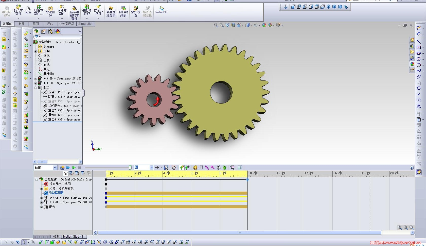
Task: Expand the feature tree panel tabs chevron
Action: 80,31
